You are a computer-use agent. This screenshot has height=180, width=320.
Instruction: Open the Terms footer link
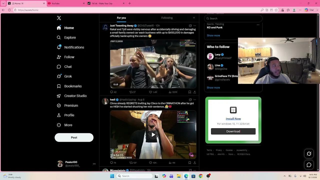209,150
